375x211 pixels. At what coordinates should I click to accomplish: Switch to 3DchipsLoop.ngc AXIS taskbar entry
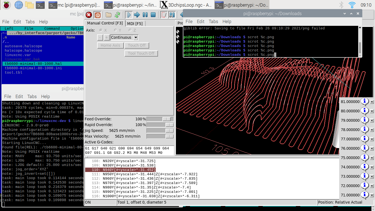point(186,5)
